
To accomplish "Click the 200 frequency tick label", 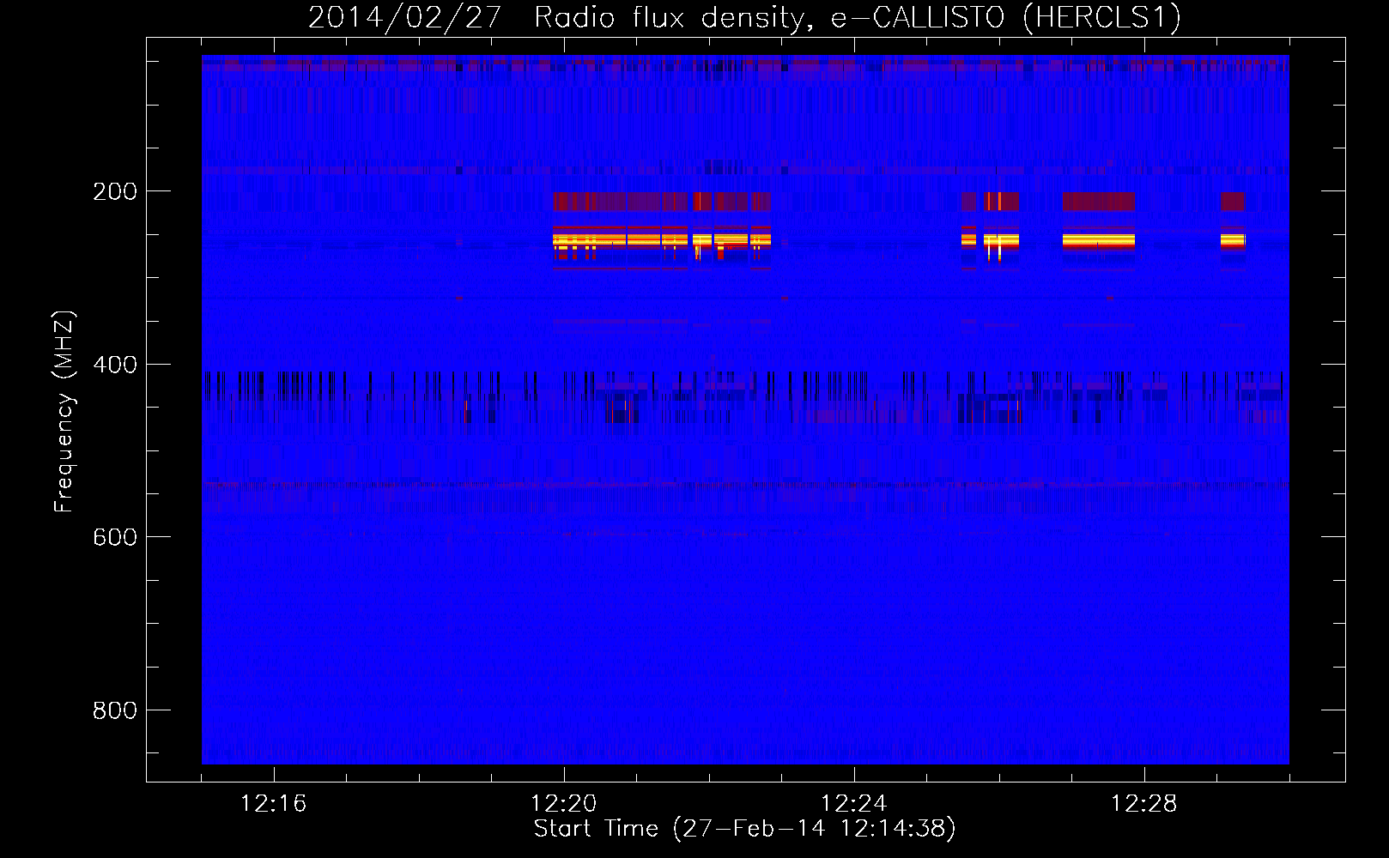I will click(115, 191).
